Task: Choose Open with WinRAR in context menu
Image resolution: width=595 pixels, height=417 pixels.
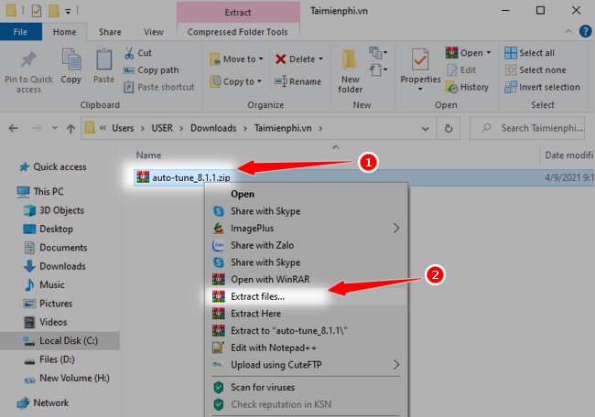Action: click(306, 280)
